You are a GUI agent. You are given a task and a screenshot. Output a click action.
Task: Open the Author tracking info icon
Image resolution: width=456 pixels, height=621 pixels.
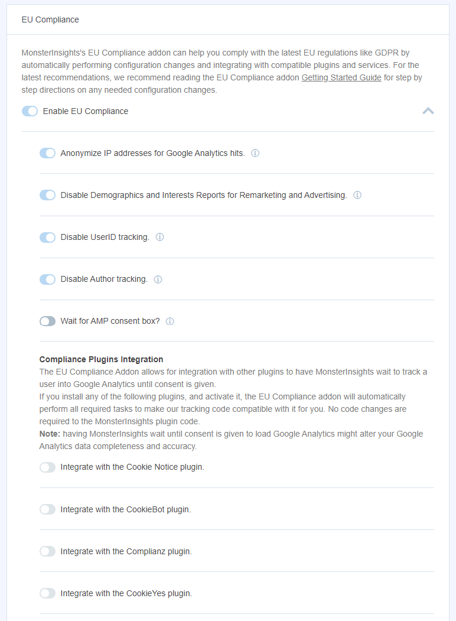[x=158, y=279]
